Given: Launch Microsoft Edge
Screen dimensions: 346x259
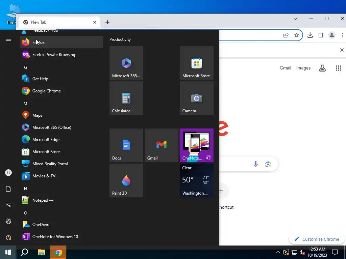Looking at the screenshot, I should pyautogui.click(x=61, y=139).
